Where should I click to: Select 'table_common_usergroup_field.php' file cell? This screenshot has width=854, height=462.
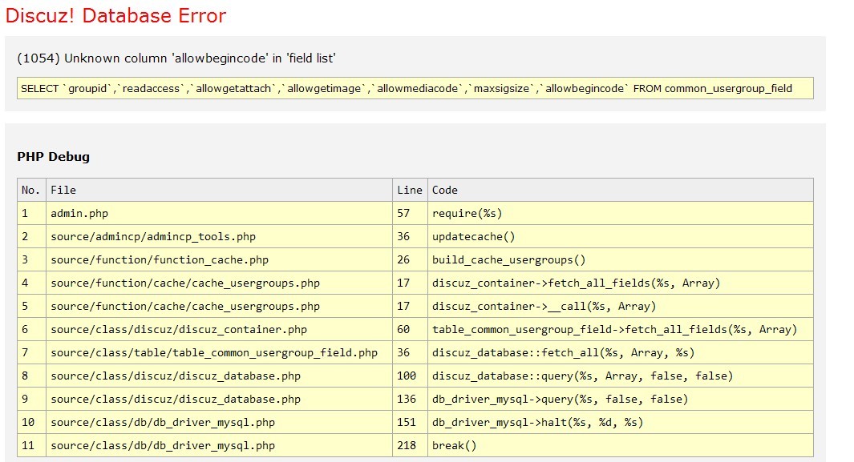220,353
